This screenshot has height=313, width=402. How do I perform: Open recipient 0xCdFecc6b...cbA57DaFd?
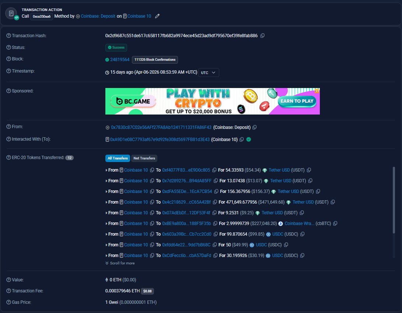(x=187, y=256)
